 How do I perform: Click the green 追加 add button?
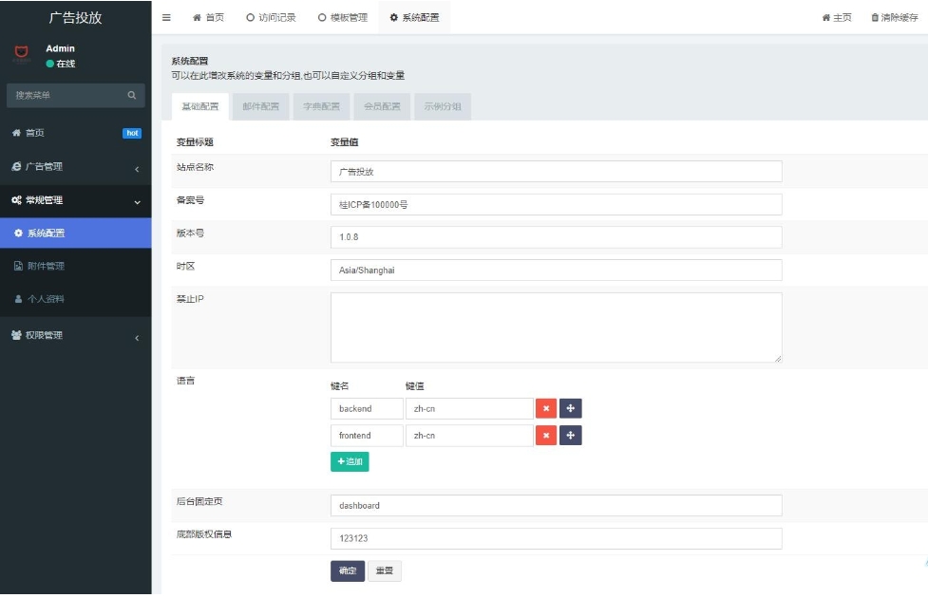pyautogui.click(x=349, y=461)
